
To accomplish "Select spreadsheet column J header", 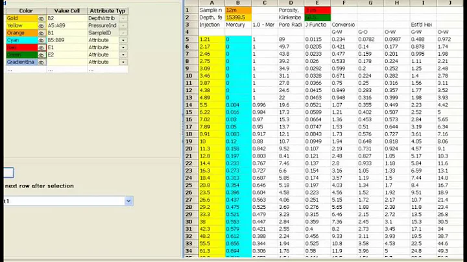I will 450,3.
